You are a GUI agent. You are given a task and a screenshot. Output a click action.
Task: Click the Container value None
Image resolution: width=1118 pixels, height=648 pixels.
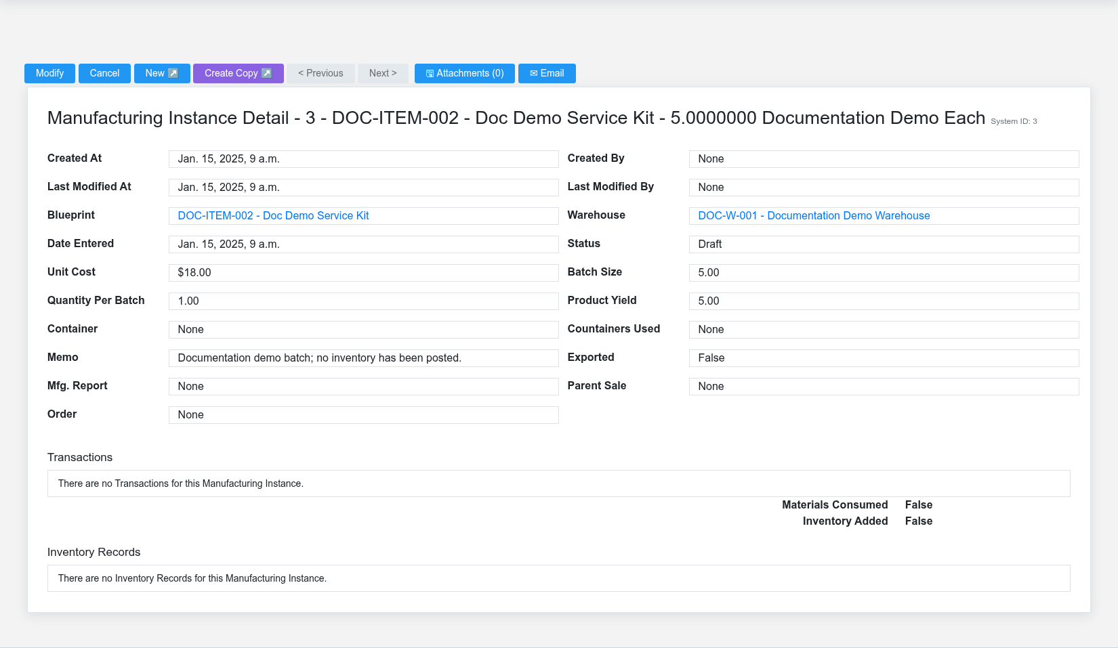click(363, 330)
